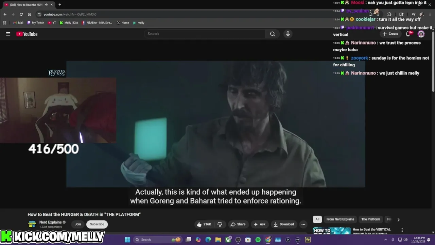This screenshot has height=245, width=435.
Task: Open Microsoft Store from taskbar
Action: coord(248,240)
